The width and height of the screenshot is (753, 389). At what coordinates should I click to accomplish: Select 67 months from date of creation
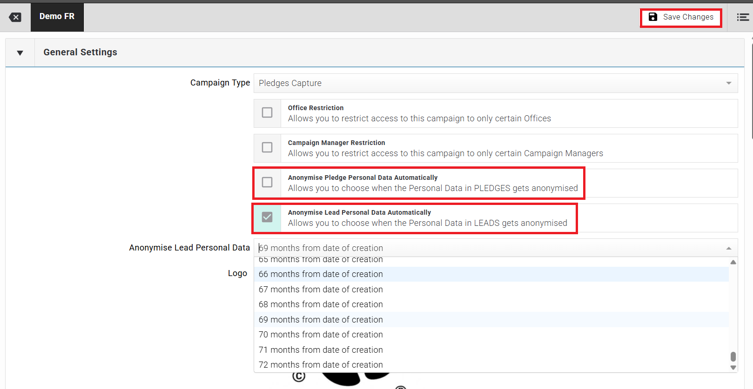tap(321, 290)
